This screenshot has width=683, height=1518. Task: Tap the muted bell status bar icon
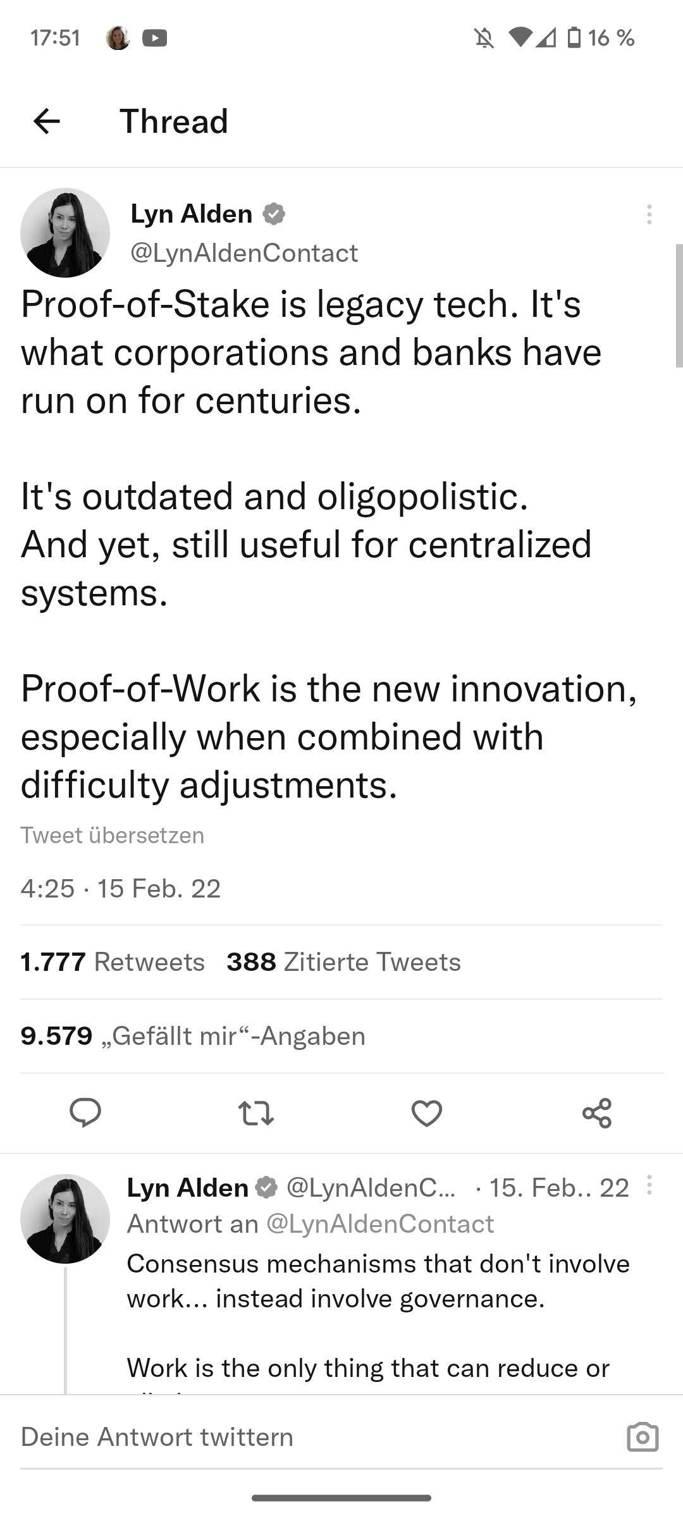[484, 39]
